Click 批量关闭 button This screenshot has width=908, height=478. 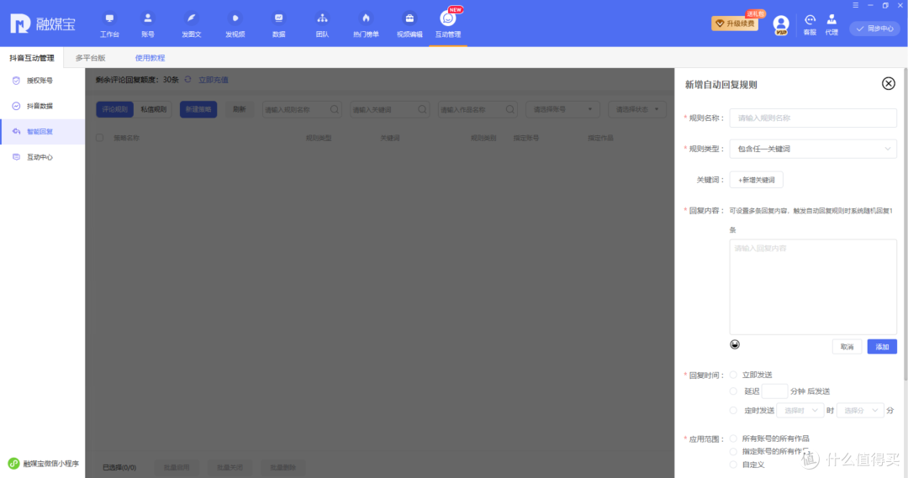pos(230,468)
